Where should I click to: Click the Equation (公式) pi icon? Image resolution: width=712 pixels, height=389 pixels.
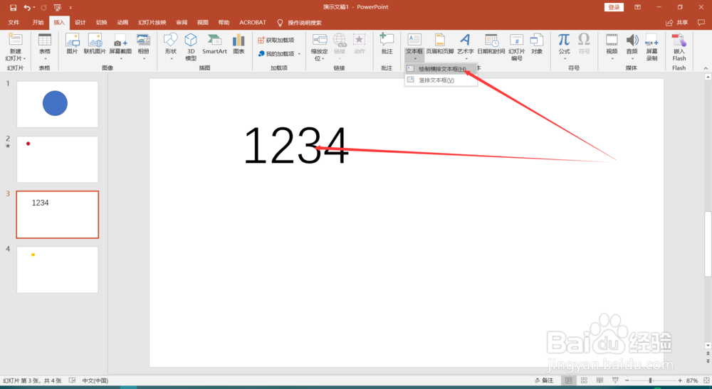click(x=564, y=40)
